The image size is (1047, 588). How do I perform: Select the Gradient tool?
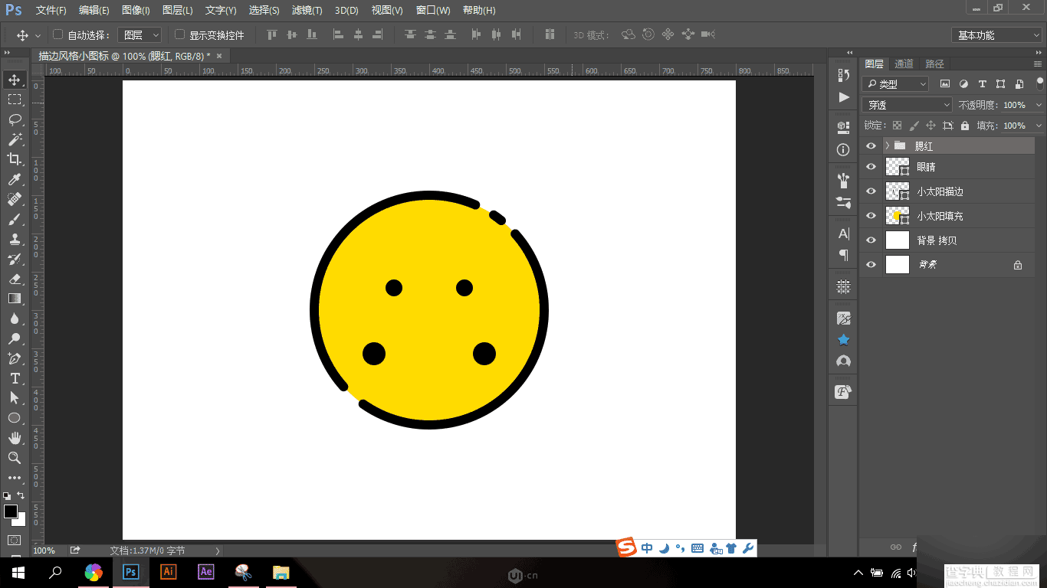(15, 299)
